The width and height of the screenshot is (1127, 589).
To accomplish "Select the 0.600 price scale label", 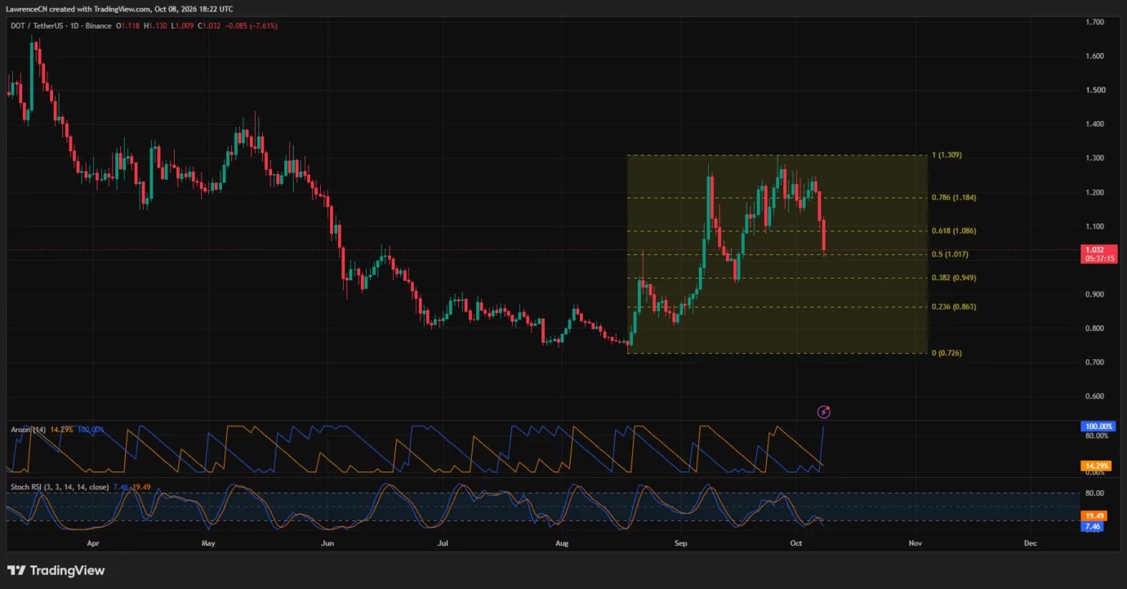I will (x=1095, y=397).
